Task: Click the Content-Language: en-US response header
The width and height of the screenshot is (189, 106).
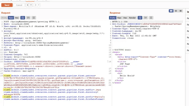Action: (127, 31)
